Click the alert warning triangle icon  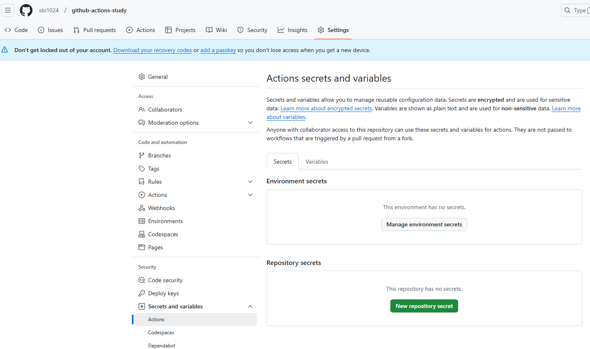tap(5, 50)
